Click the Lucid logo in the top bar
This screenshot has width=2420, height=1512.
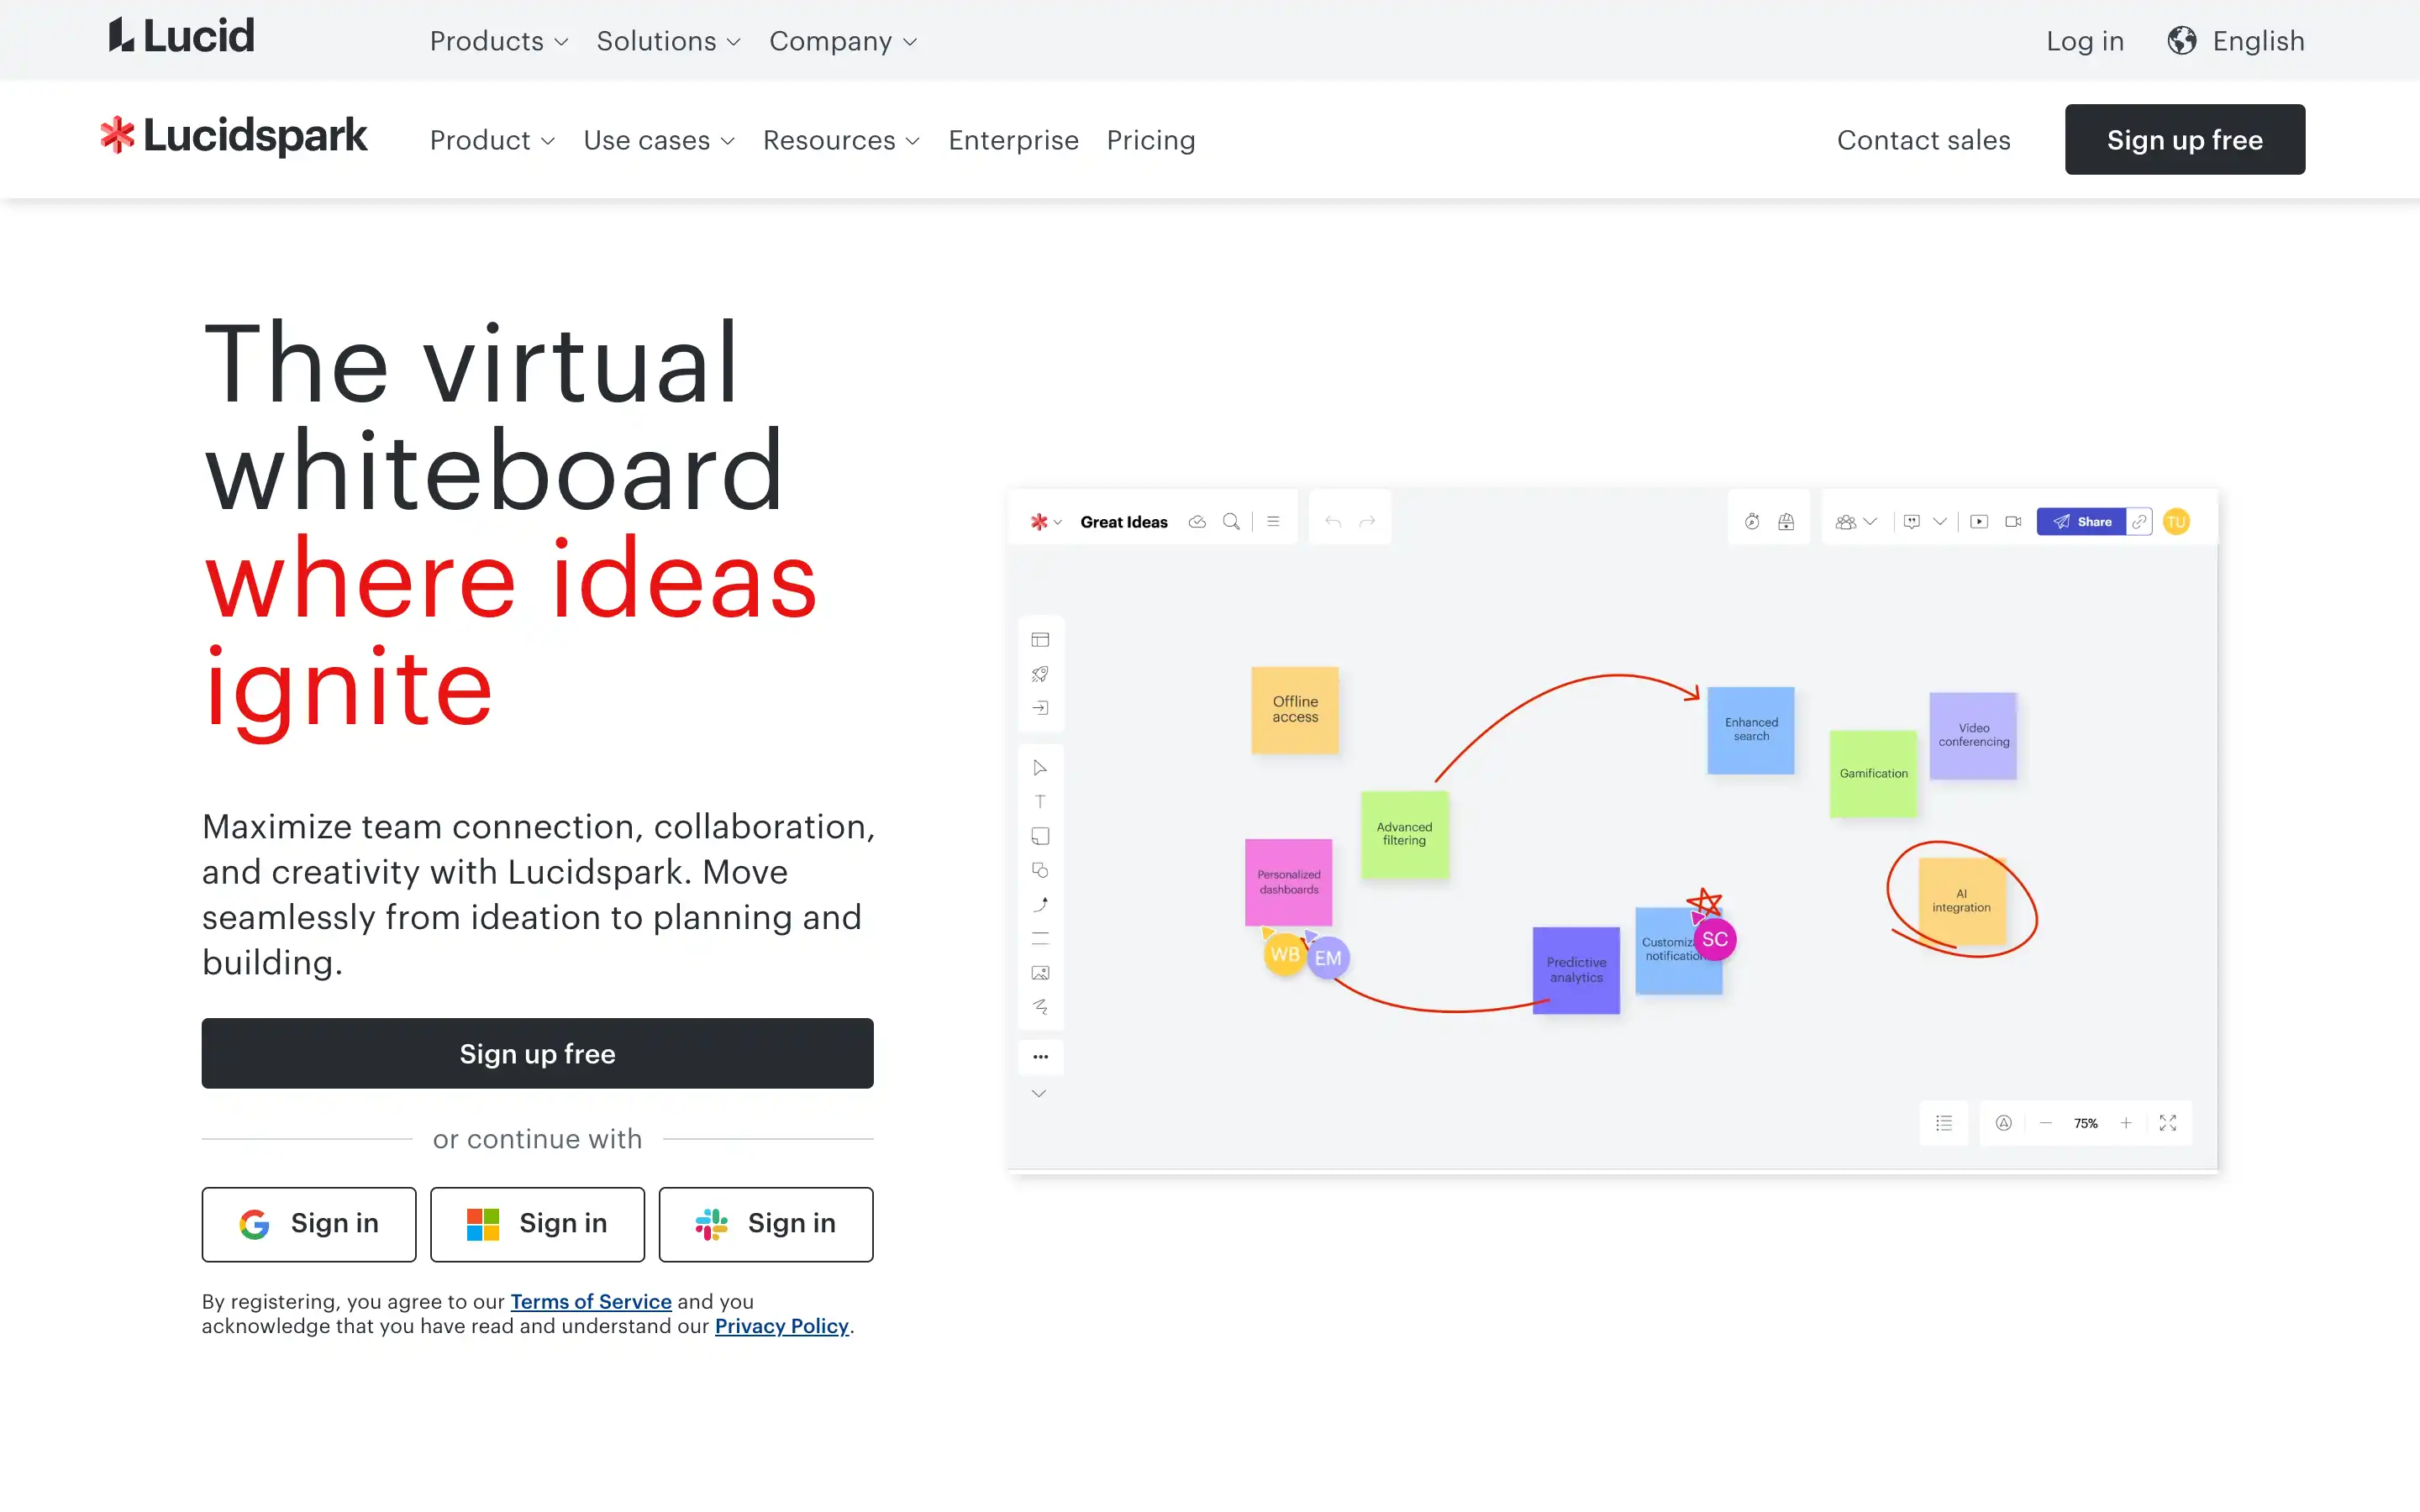coord(181,36)
